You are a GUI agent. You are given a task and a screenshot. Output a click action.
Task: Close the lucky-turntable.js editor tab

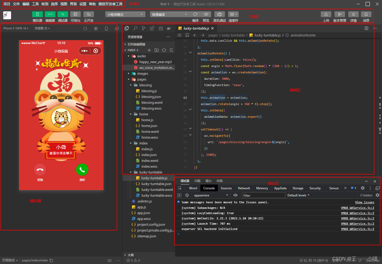pos(213,28)
